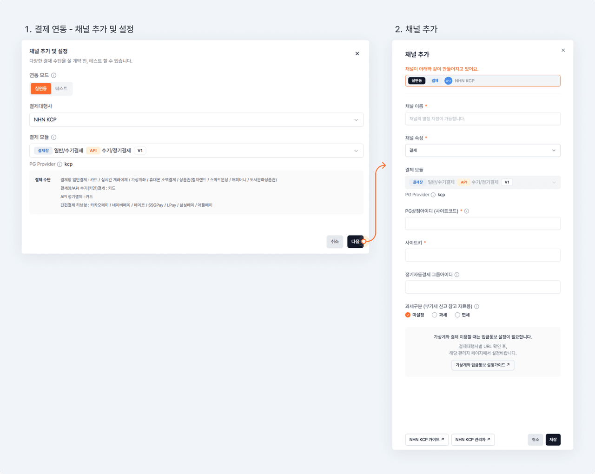Expand the 결제 모듈 dropdown in left dialog
Image resolution: width=595 pixels, height=474 pixels.
(x=196, y=151)
